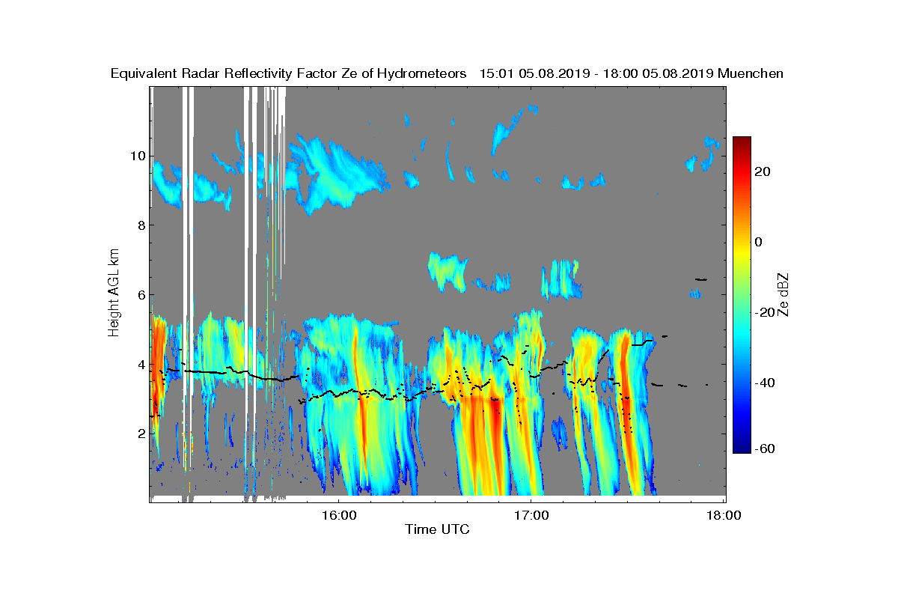Click the height tick label '2'
This screenshot has height=599, width=898.
[x=140, y=434]
